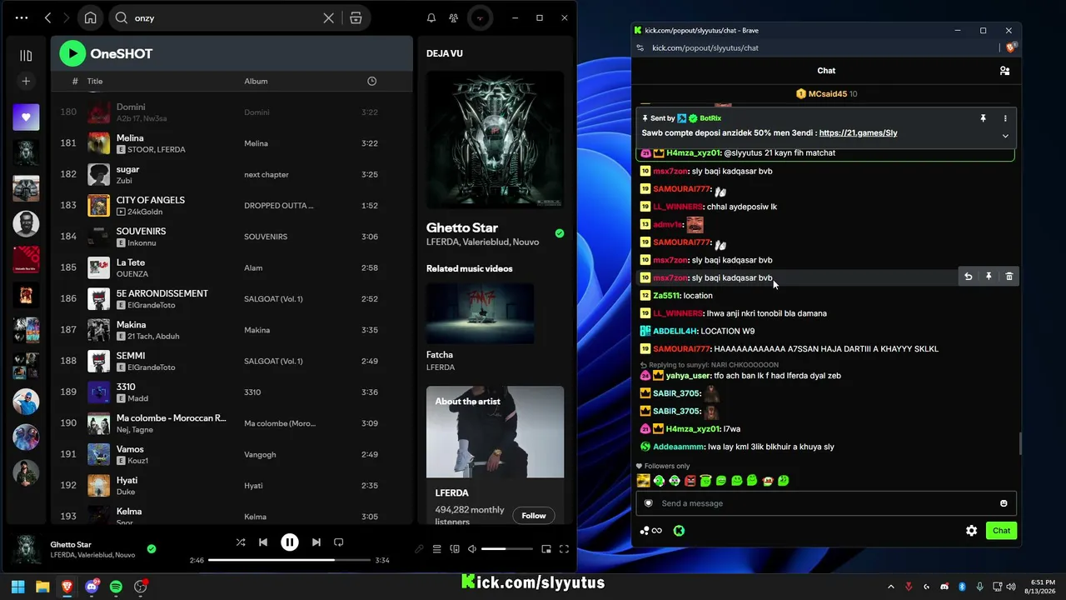Image resolution: width=1066 pixels, height=600 pixels.
Task: Toggle repeat in the Spotify player
Action: (338, 542)
